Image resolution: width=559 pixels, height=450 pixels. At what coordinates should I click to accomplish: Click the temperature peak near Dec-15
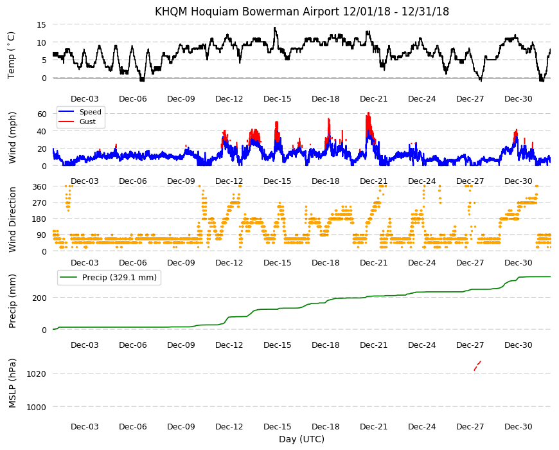tap(274, 28)
